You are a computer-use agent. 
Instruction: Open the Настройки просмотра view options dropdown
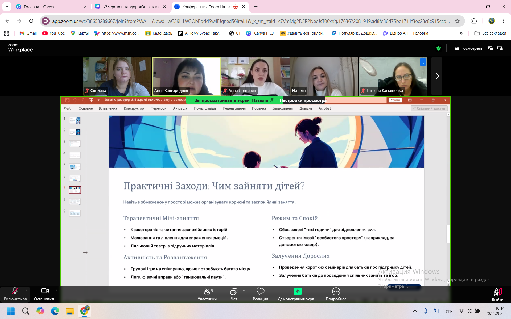(x=303, y=100)
